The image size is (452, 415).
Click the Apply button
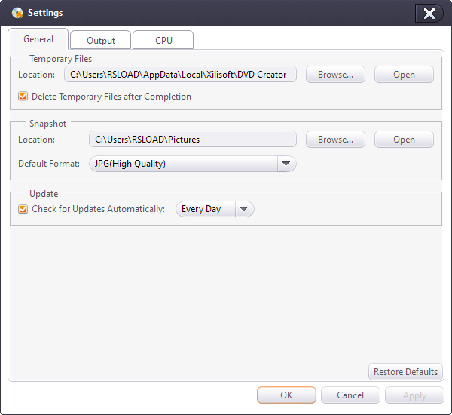click(414, 395)
